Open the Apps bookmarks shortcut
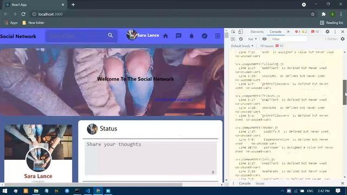This screenshot has width=347, height=195. pyautogui.click(x=11, y=23)
